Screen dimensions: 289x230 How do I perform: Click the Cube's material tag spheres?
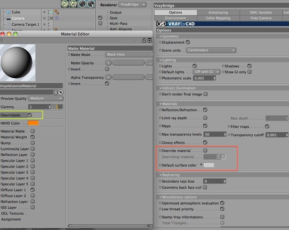tap(57, 12)
